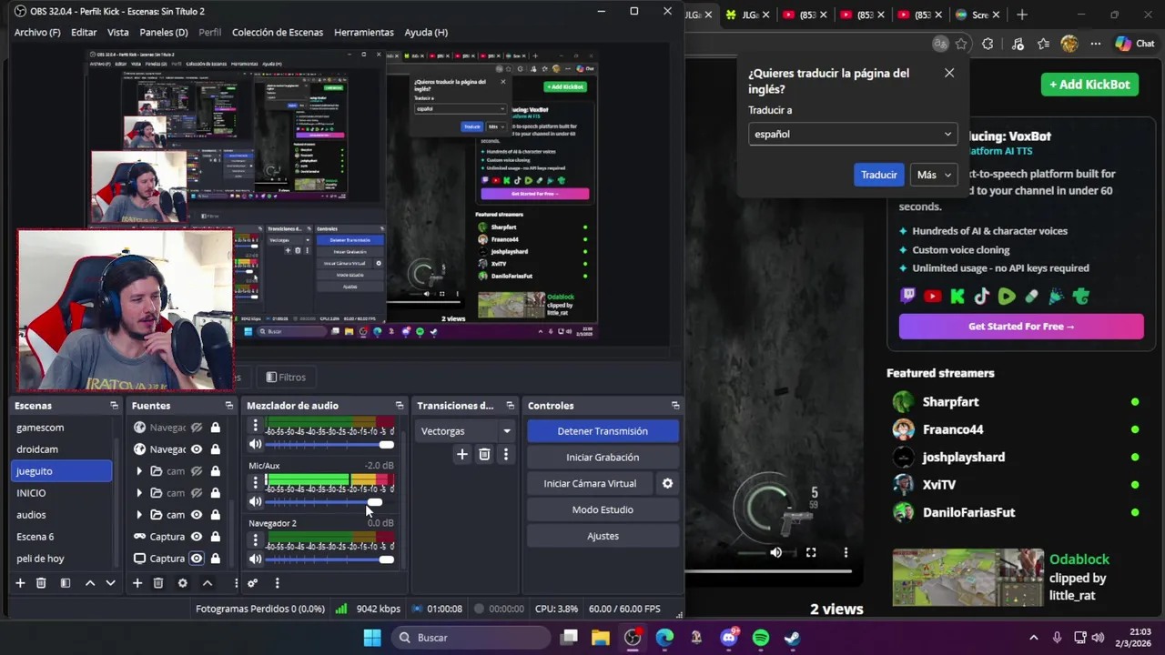Mute the Mic/Aux speaker icon
Viewport: 1165px width, 655px height.
[x=256, y=502]
